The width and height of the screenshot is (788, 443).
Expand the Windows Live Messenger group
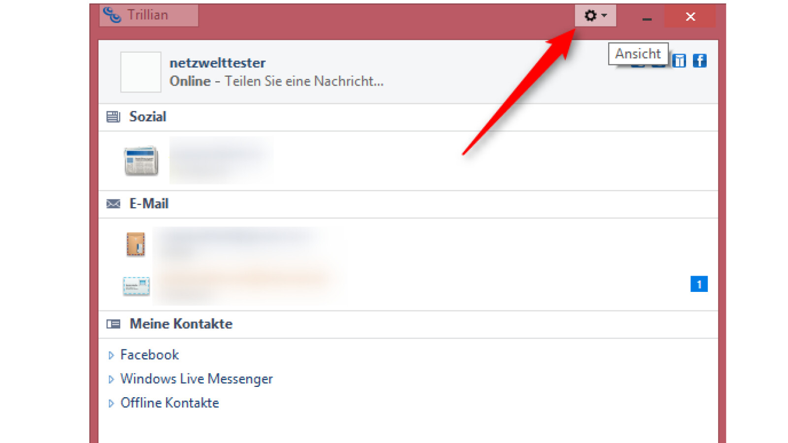point(111,379)
